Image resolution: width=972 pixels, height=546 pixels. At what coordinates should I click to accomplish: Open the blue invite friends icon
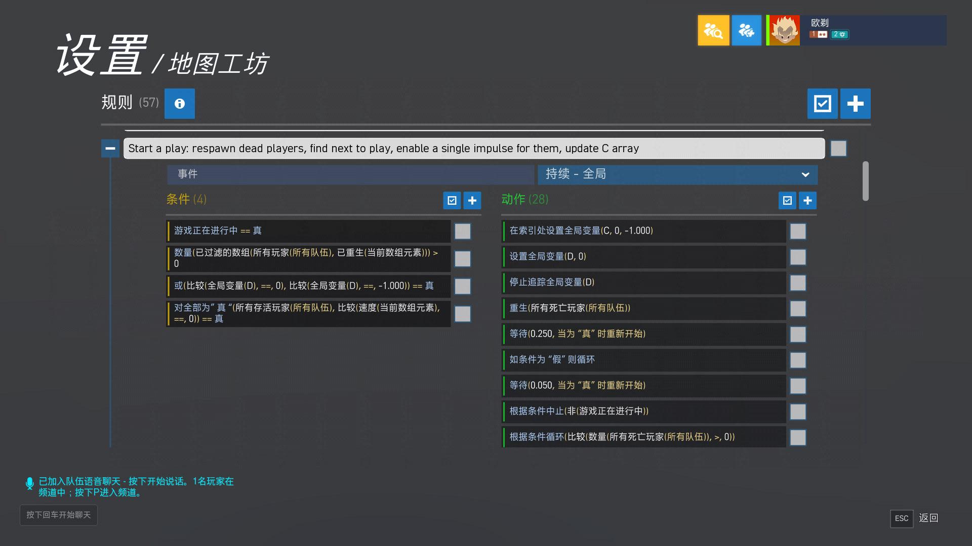pyautogui.click(x=746, y=30)
